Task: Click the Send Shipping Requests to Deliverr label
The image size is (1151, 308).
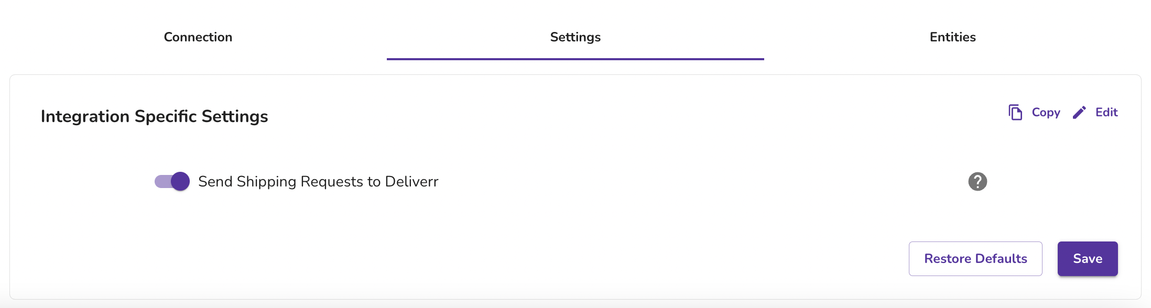Action: 318,182
